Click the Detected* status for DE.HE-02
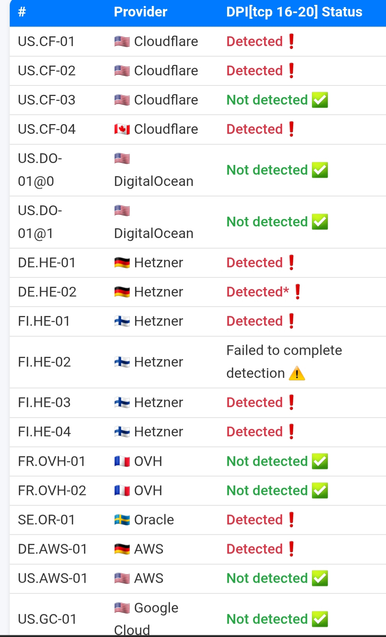 pyautogui.click(x=258, y=292)
